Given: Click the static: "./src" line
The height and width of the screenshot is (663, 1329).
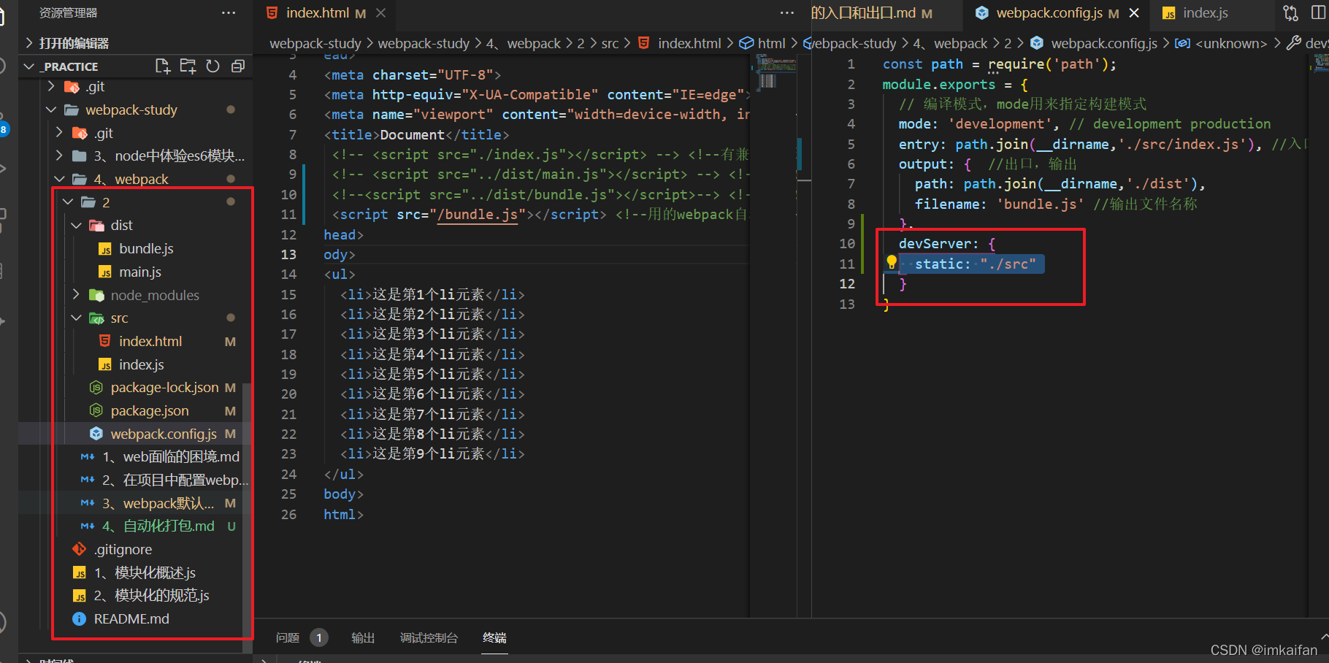Looking at the screenshot, I should tap(975, 264).
